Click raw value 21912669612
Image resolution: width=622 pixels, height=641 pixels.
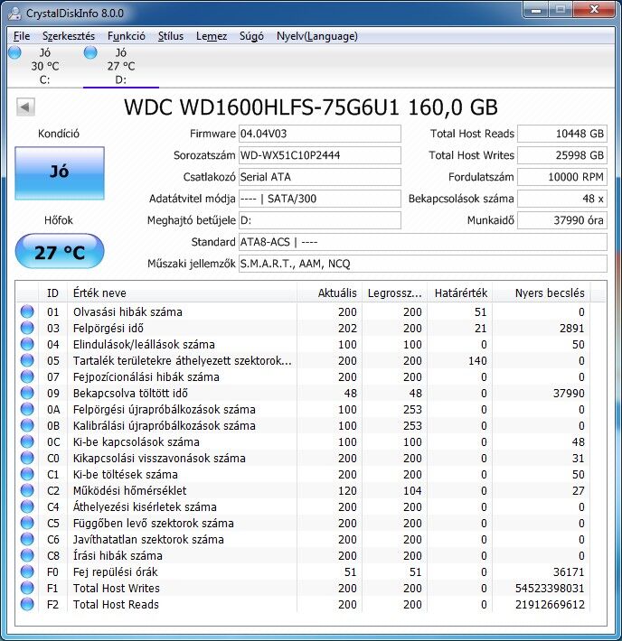click(550, 604)
